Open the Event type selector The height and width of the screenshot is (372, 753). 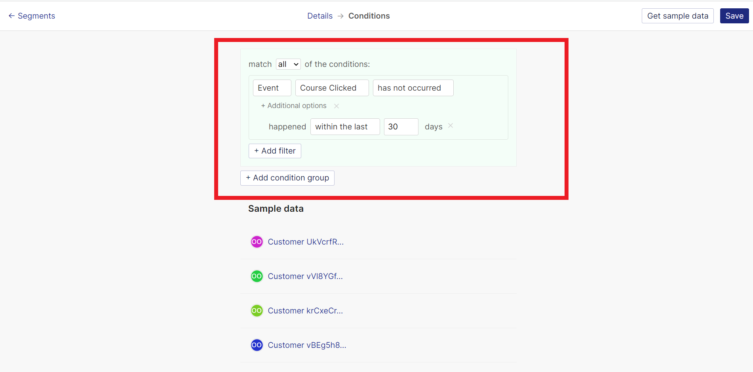tap(272, 88)
